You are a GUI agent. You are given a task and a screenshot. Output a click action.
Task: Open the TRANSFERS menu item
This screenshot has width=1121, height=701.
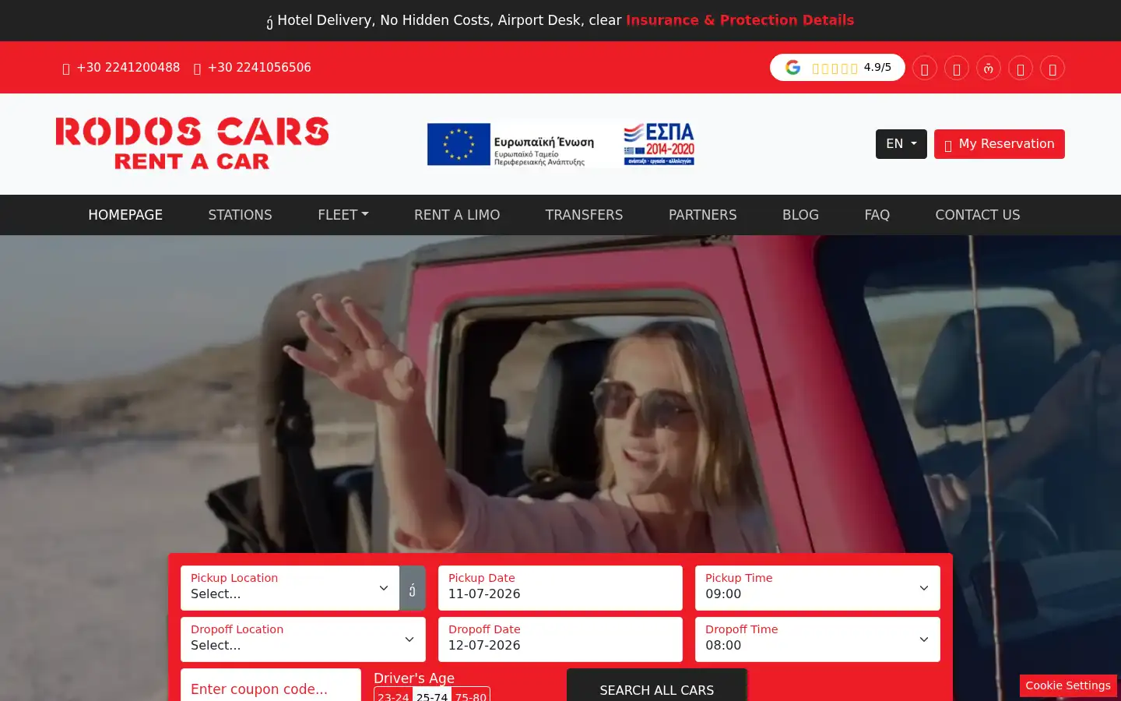click(584, 215)
